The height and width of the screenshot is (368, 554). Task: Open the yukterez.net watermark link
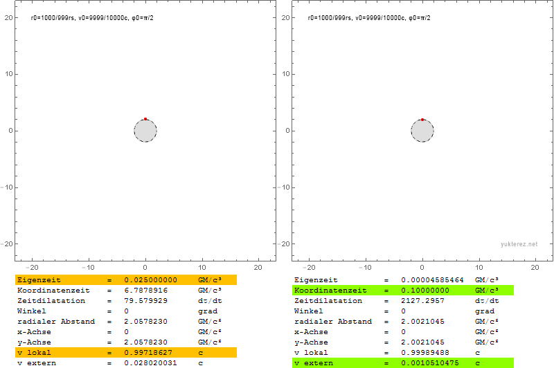point(519,244)
